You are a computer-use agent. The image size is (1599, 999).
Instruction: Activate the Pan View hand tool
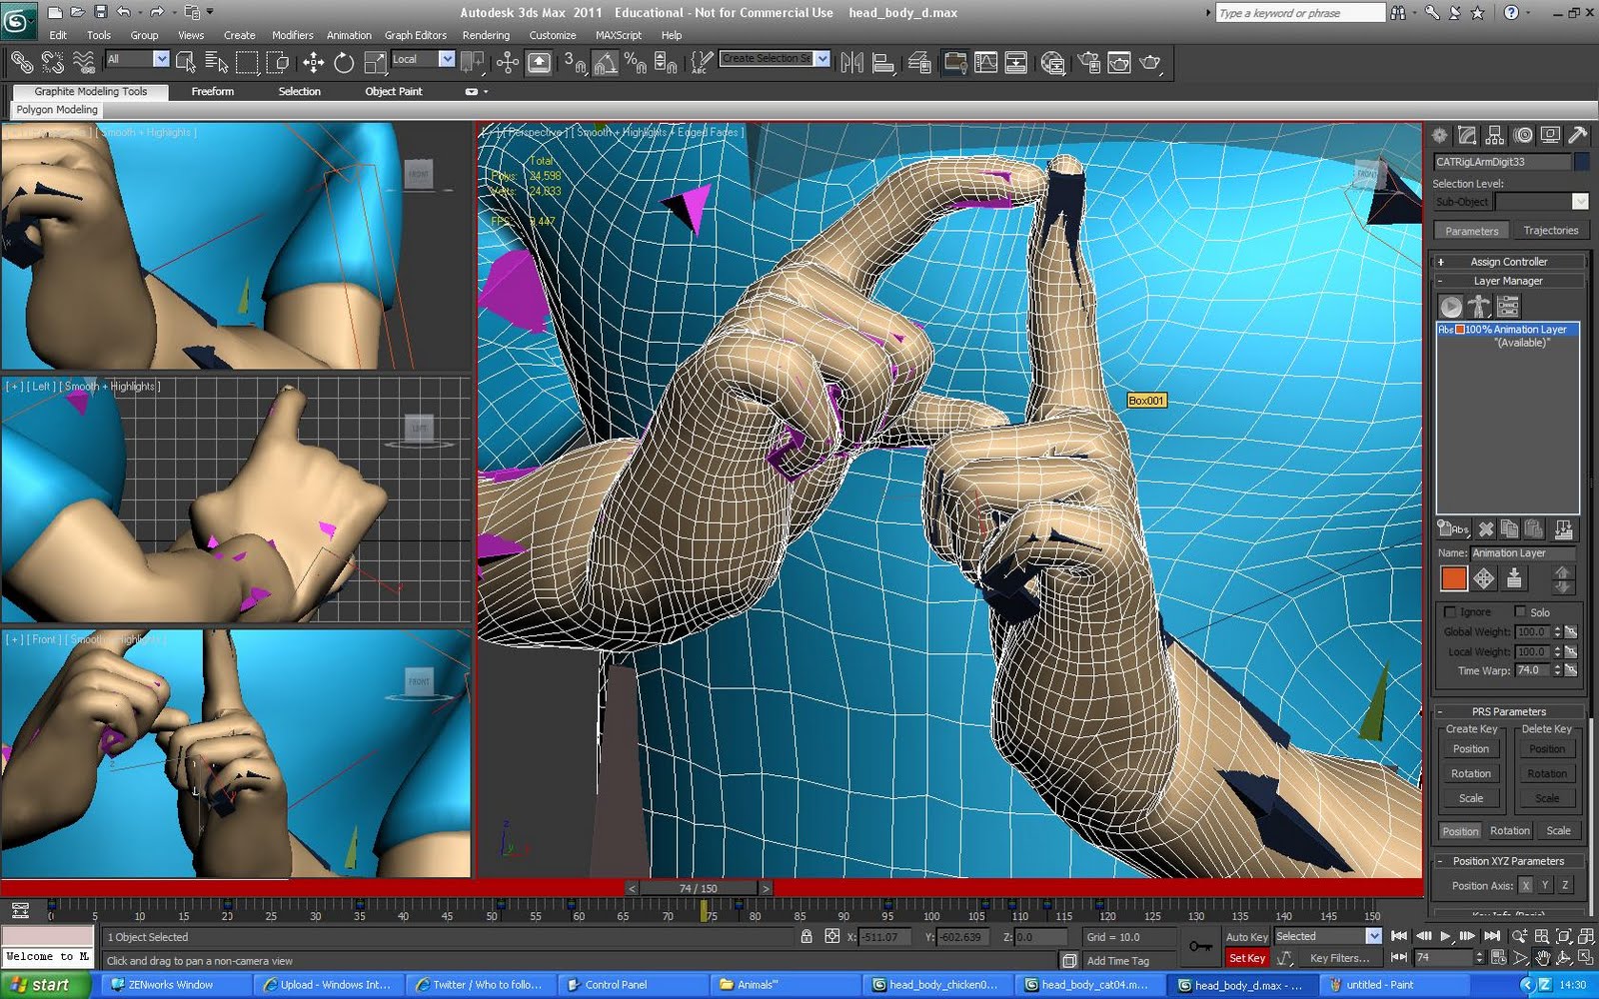1542,958
